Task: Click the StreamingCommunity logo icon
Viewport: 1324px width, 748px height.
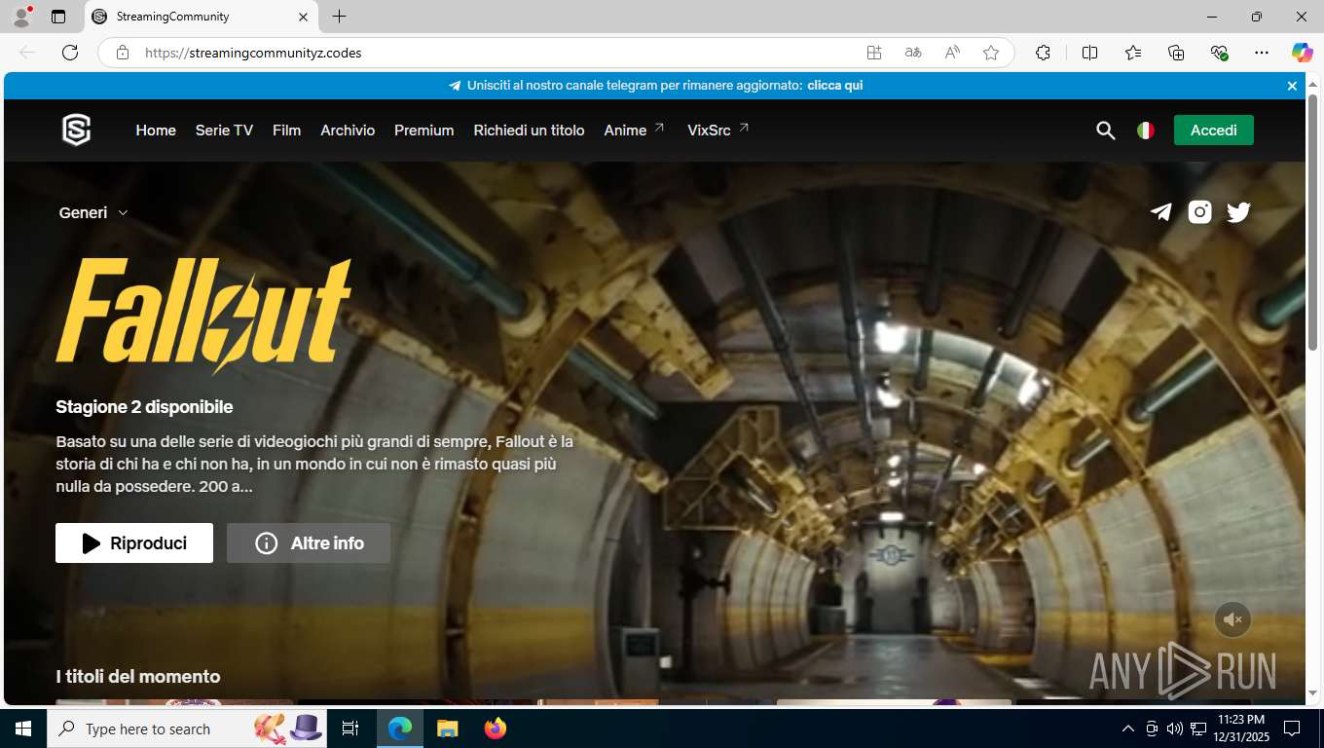Action: click(77, 130)
